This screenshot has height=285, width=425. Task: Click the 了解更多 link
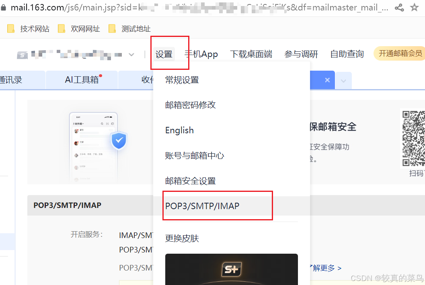tap(325, 268)
